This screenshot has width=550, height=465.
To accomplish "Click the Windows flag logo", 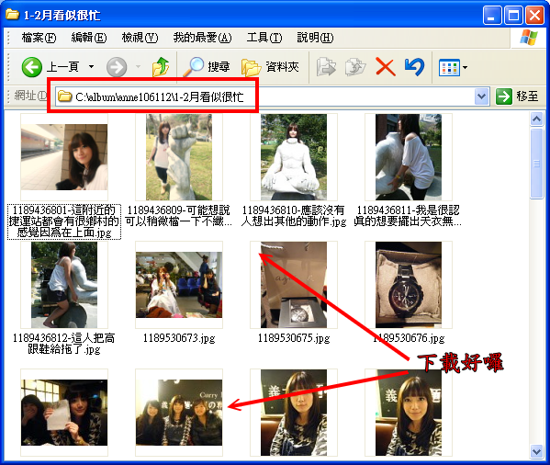I will pyautogui.click(x=529, y=38).
